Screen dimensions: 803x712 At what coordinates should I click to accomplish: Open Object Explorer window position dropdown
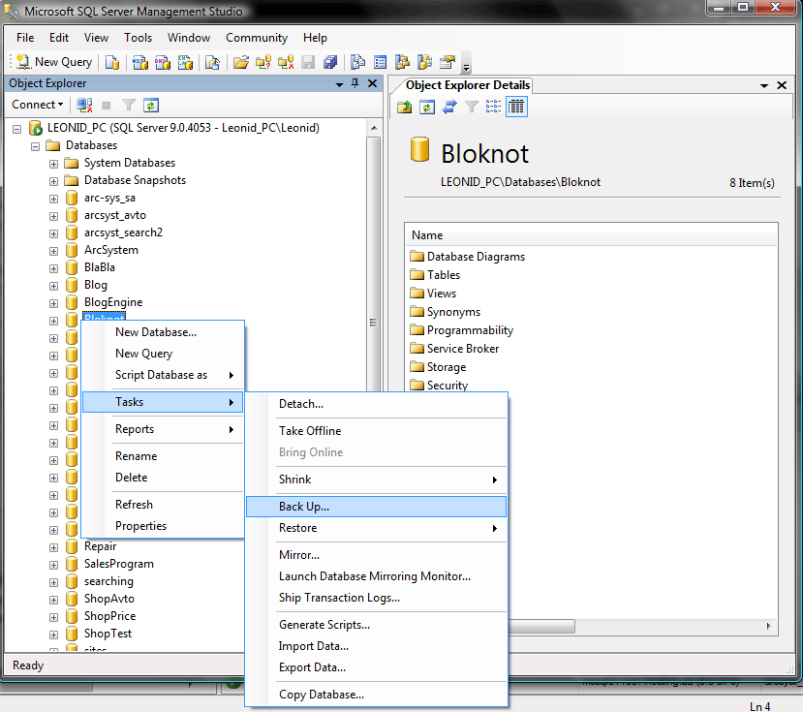point(339,84)
